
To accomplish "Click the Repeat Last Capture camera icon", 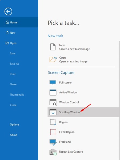I will pyautogui.click(x=53, y=152).
